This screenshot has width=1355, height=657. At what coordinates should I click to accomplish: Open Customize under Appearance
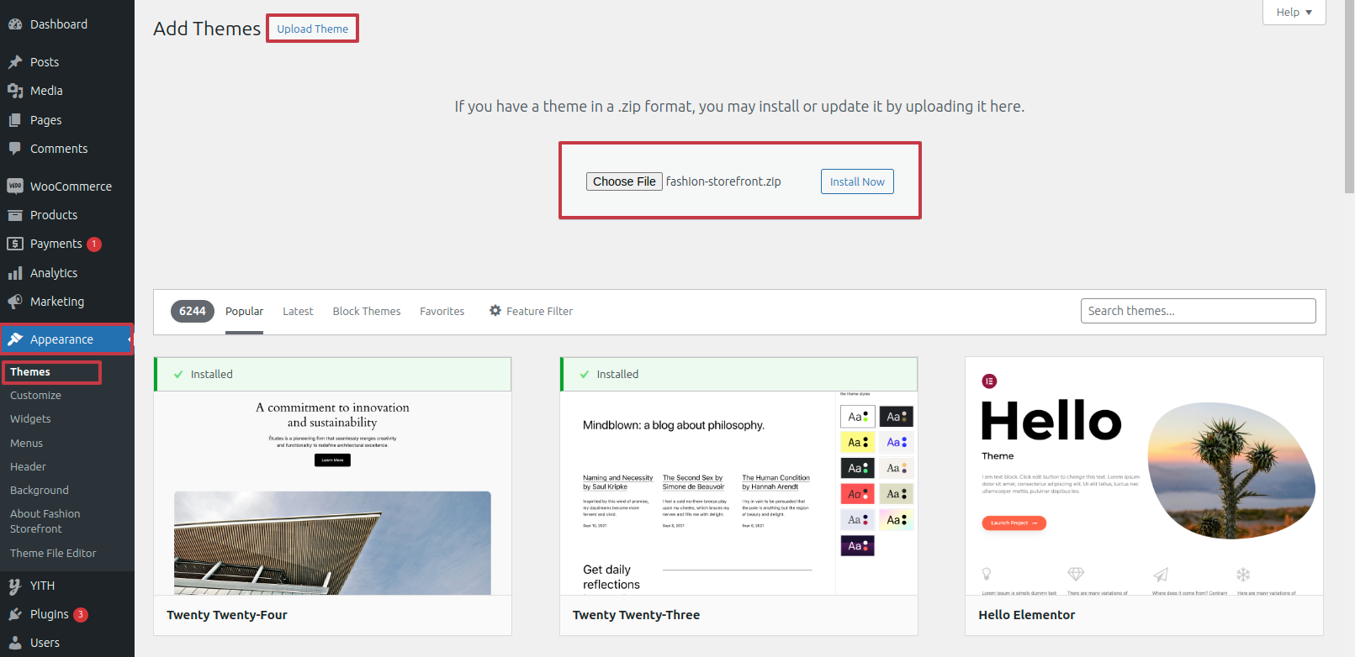click(35, 396)
